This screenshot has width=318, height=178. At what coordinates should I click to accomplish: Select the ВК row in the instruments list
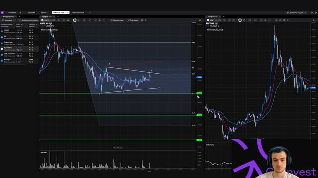click(x=19, y=37)
